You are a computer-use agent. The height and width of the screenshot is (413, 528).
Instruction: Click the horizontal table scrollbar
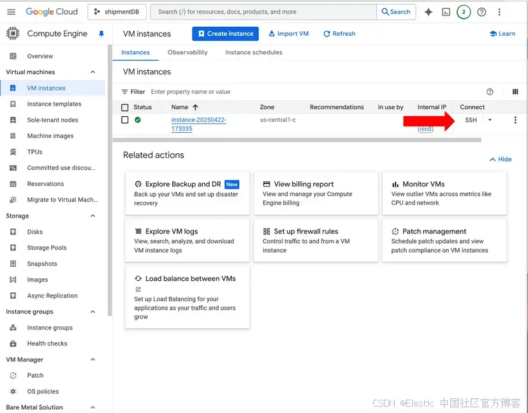pyautogui.click(x=297, y=140)
